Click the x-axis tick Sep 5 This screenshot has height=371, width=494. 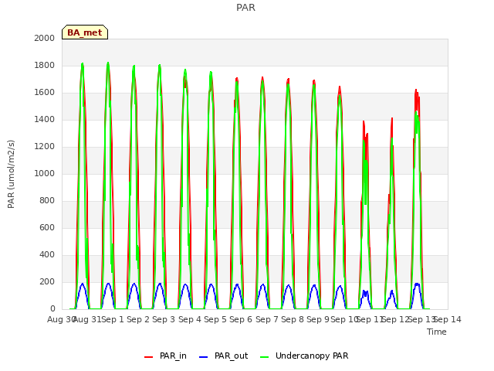pos(215,319)
